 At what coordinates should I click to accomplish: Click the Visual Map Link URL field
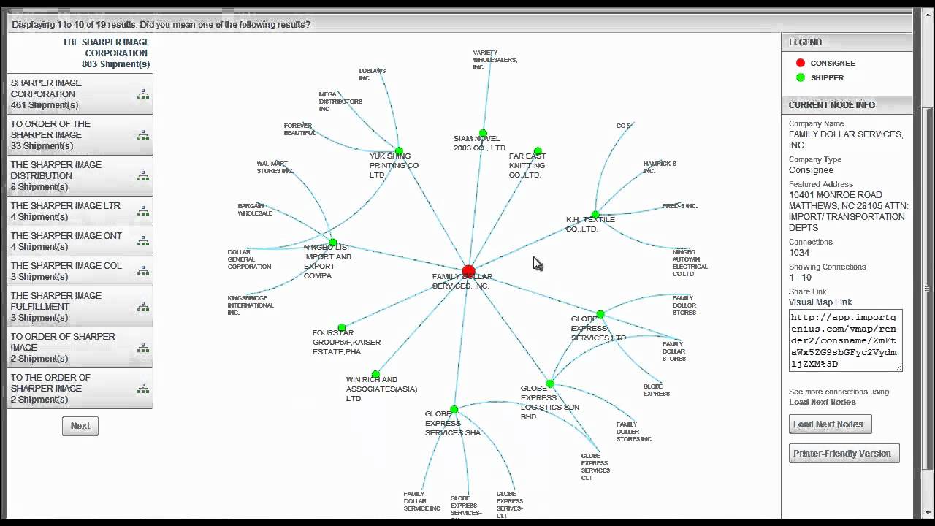845,340
